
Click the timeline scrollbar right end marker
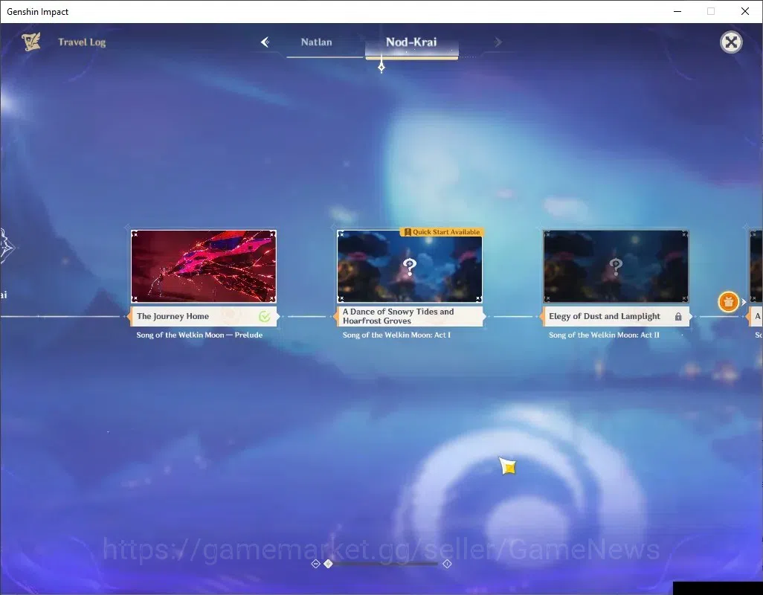point(447,564)
